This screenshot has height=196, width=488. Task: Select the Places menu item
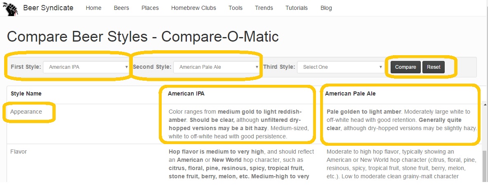point(150,8)
